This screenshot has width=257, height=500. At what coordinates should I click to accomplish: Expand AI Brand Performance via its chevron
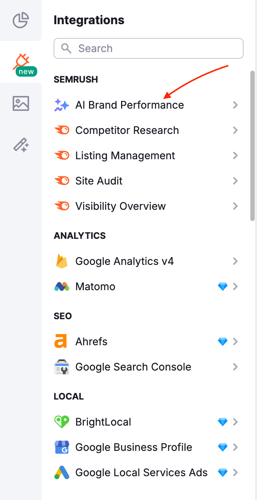point(235,105)
